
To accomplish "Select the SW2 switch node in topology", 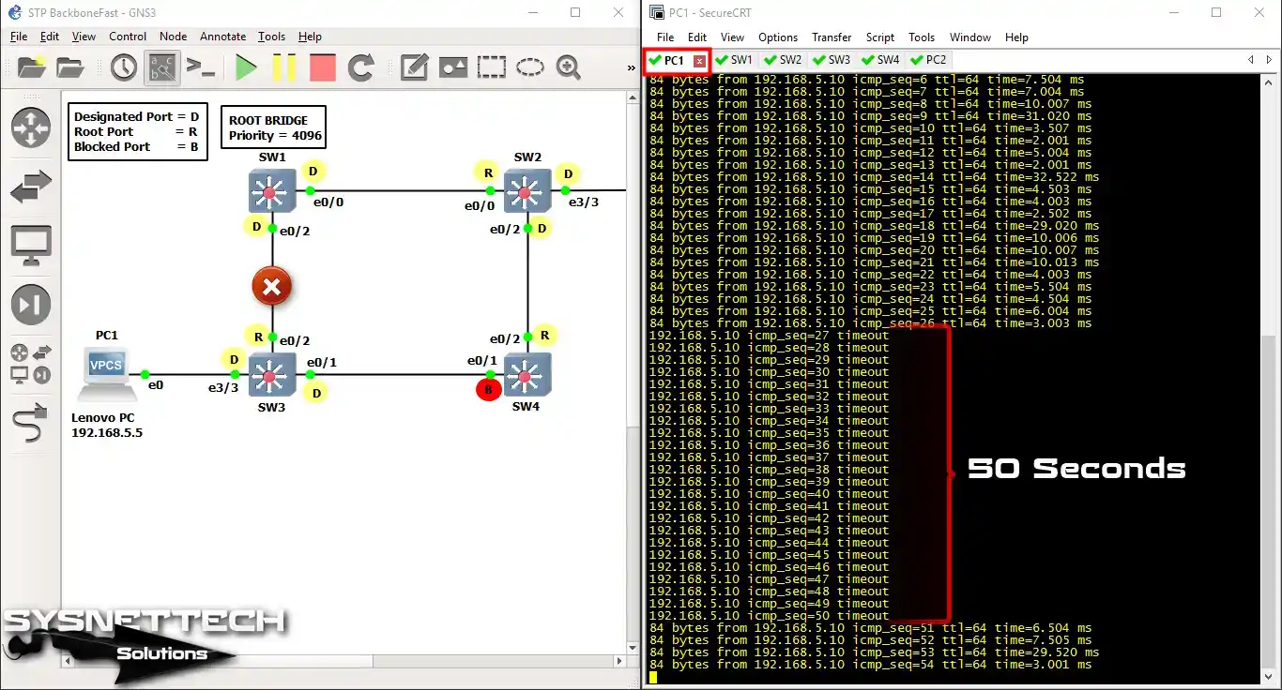I will click(527, 191).
